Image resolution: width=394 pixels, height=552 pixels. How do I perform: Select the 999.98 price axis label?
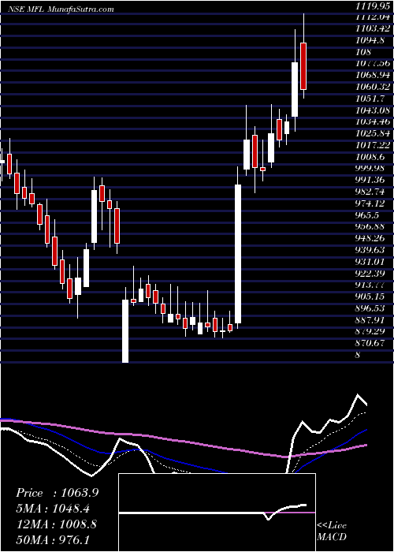tap(371, 168)
